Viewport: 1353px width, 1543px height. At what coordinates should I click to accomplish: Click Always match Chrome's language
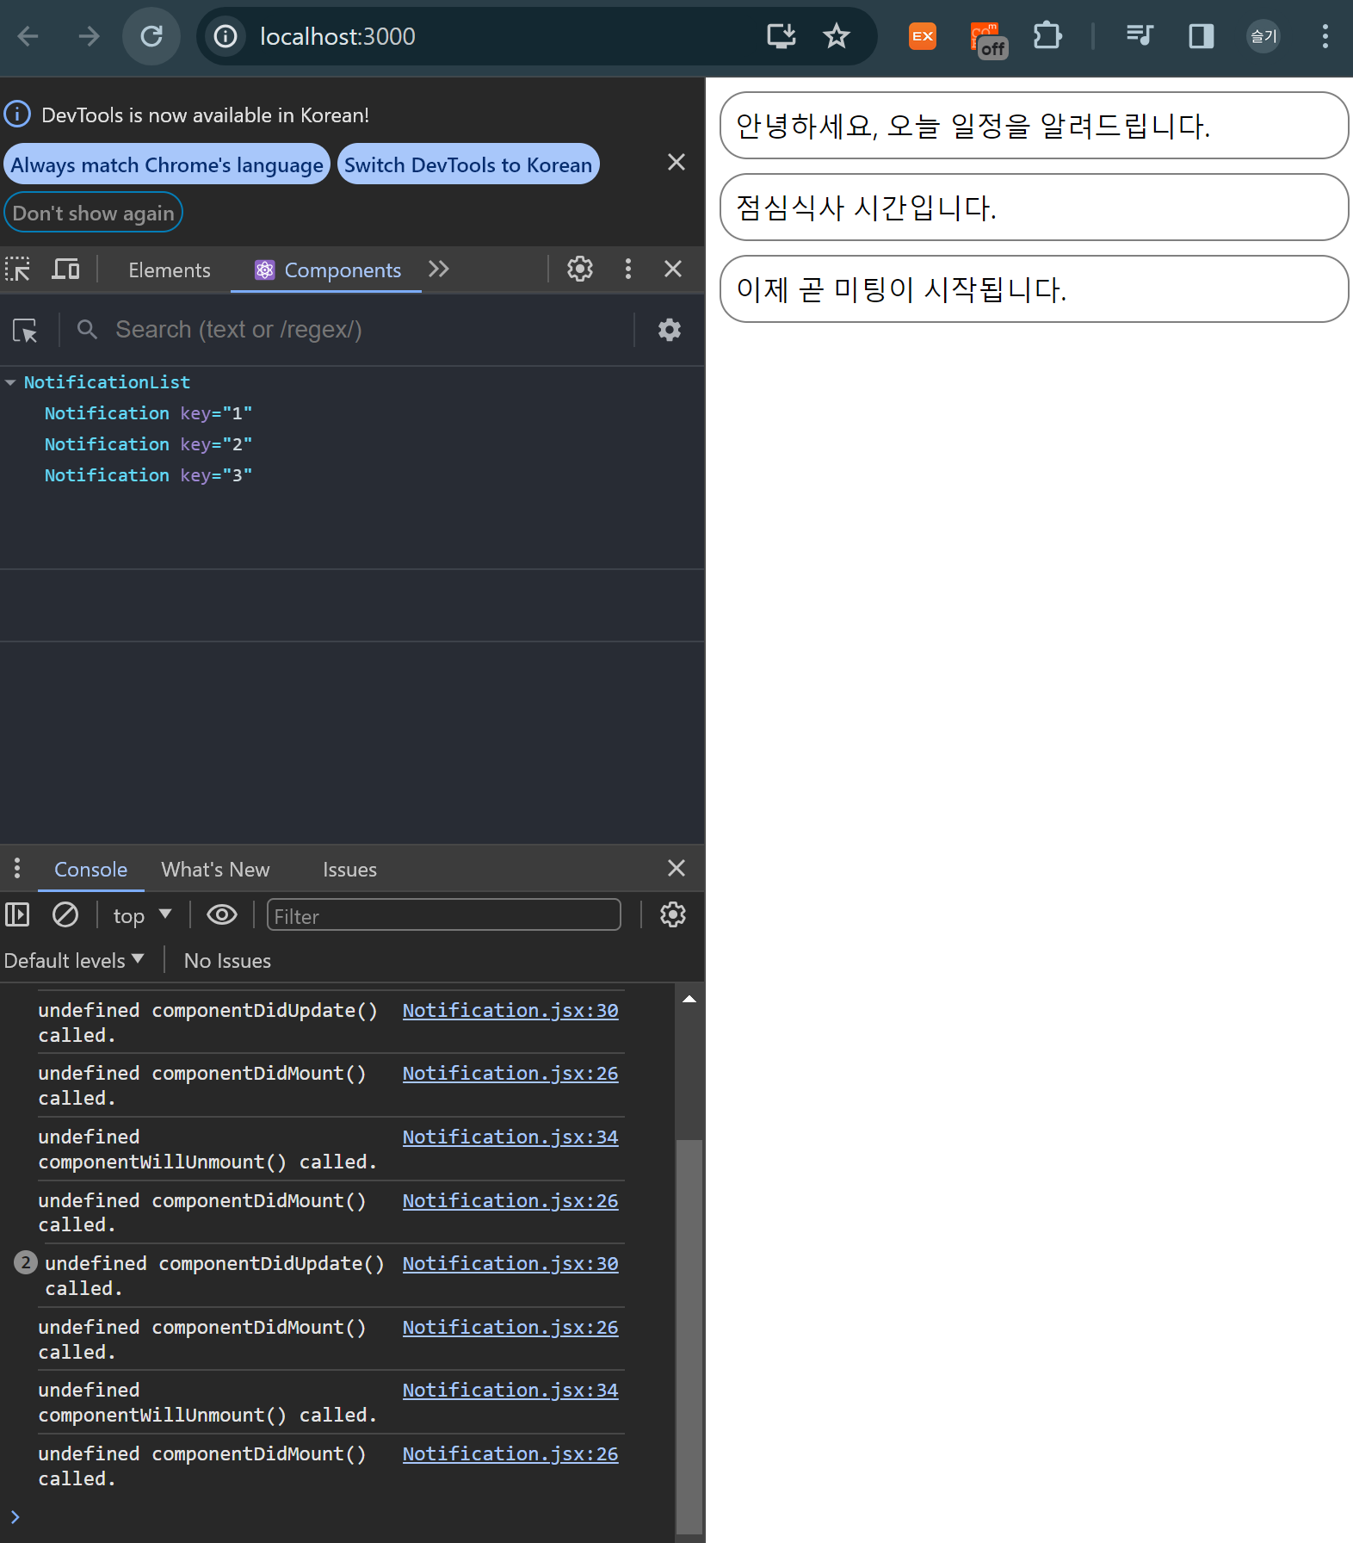click(x=167, y=164)
